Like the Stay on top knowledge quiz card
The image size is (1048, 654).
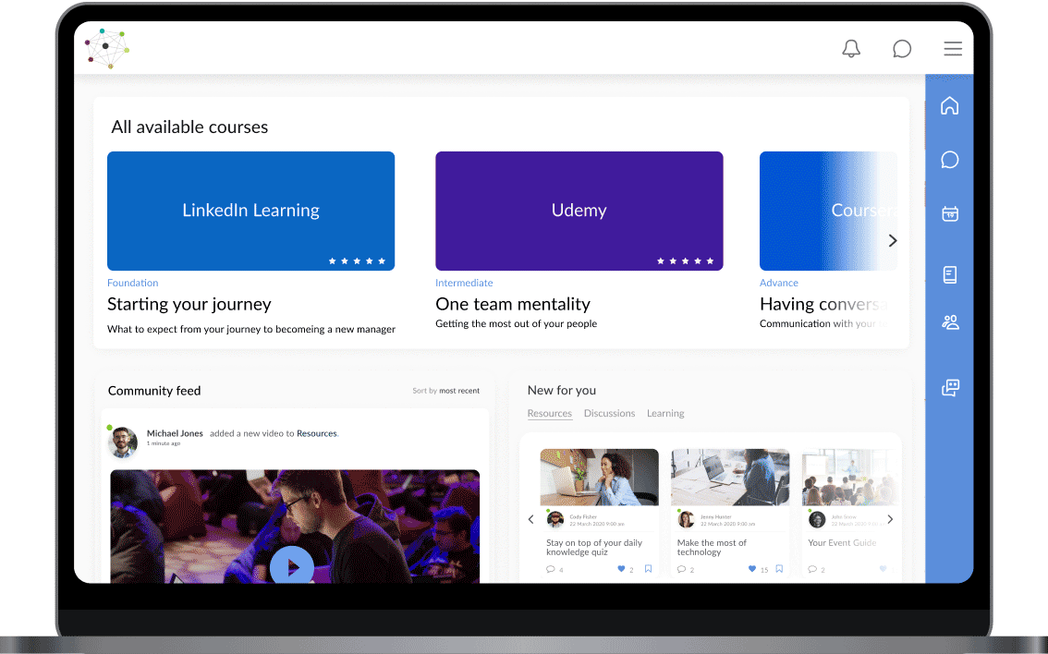click(622, 569)
